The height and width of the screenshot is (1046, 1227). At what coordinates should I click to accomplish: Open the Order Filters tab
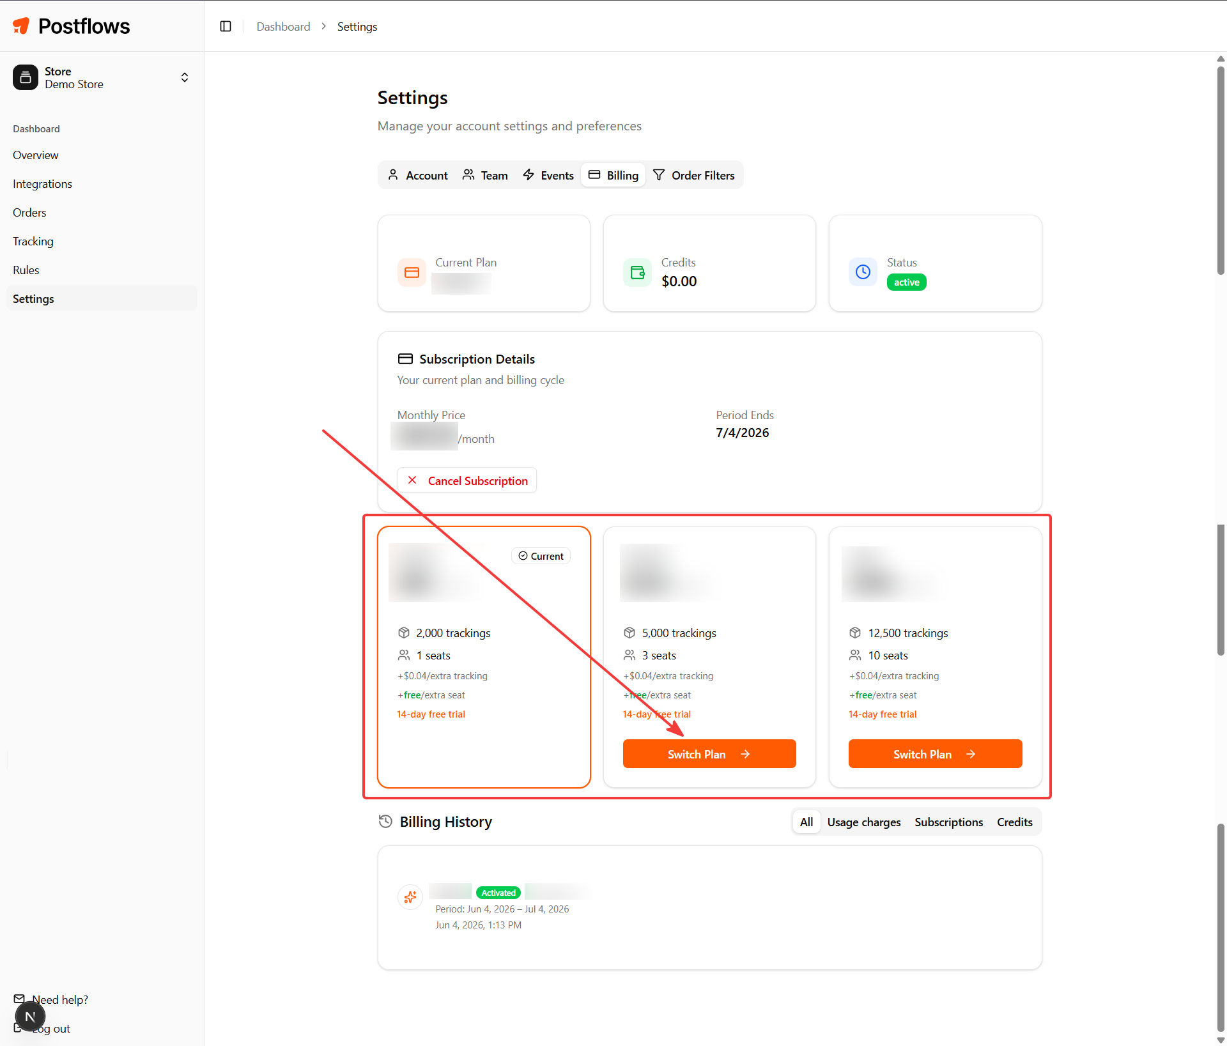694,175
